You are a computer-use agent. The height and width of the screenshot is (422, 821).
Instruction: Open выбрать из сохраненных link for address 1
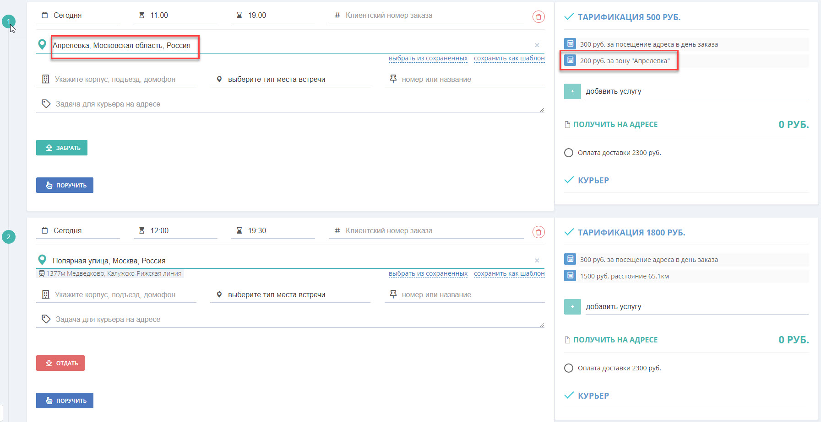(428, 59)
